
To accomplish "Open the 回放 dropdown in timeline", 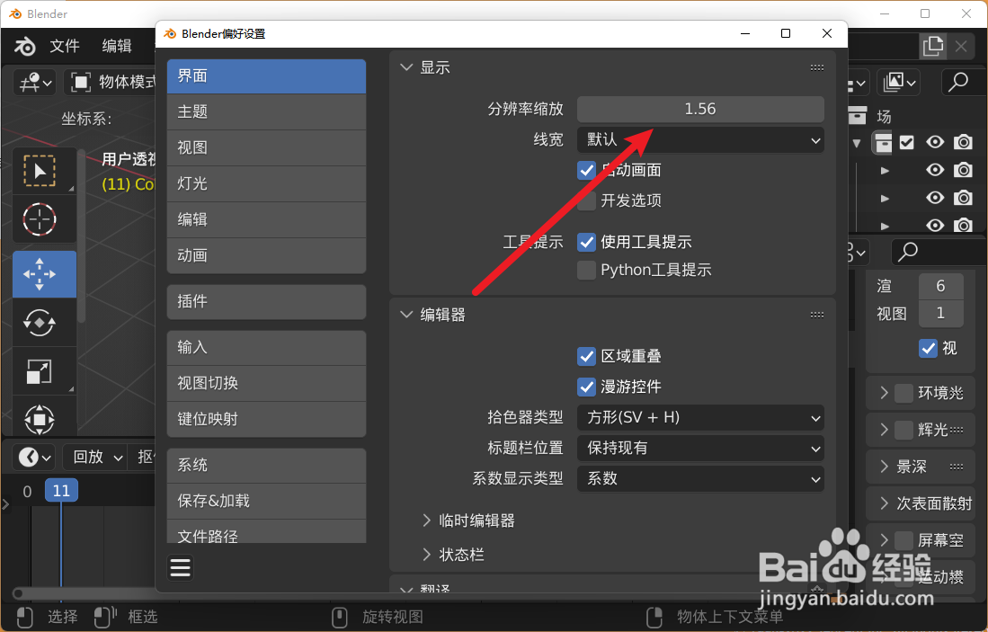I will click(97, 457).
